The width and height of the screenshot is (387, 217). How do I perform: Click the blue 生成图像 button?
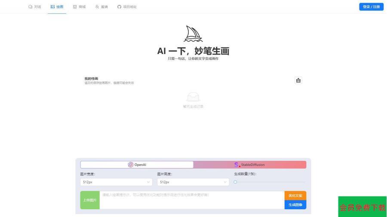pos(295,205)
